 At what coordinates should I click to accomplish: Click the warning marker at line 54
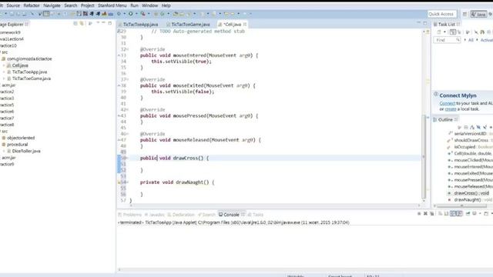pos(119,182)
